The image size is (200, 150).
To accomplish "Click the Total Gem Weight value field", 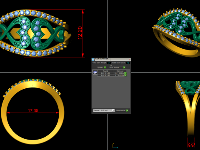I will [109, 63].
